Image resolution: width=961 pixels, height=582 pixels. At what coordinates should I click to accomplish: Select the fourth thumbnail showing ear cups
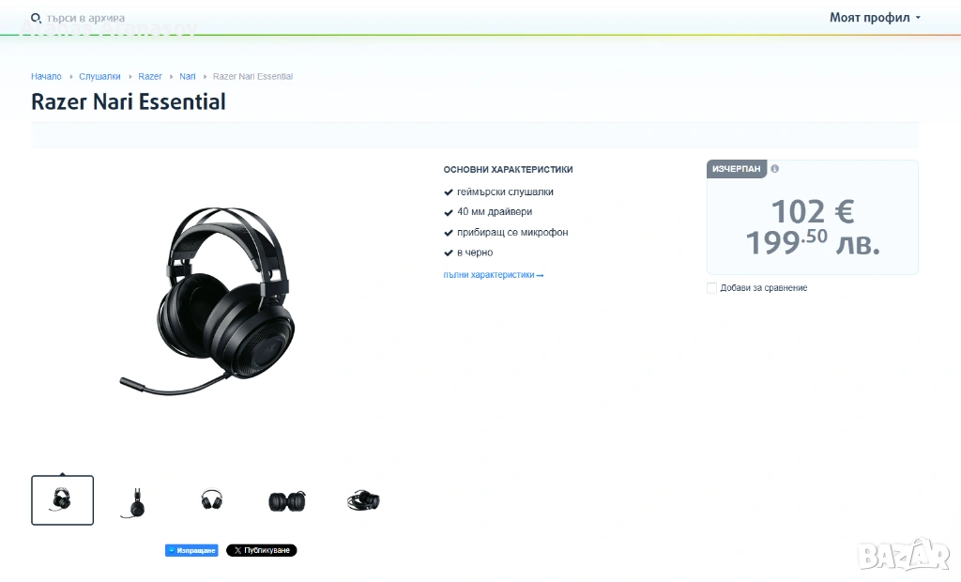point(287,501)
